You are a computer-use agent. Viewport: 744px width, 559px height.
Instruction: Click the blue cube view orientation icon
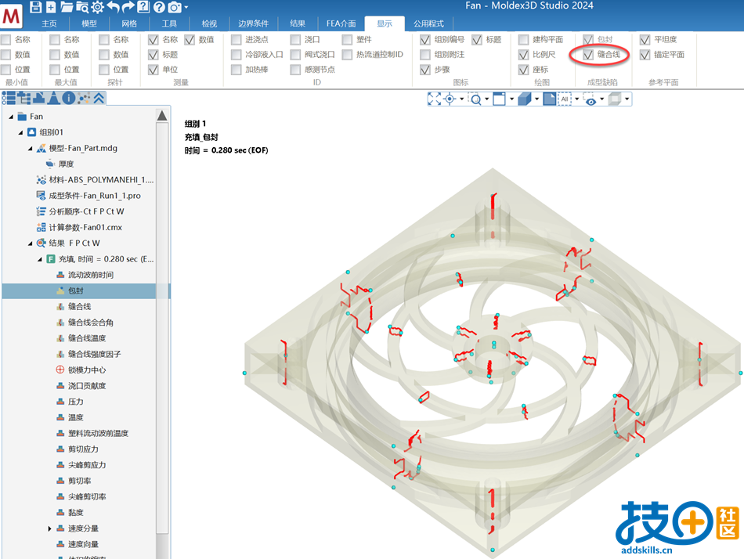coord(524,99)
